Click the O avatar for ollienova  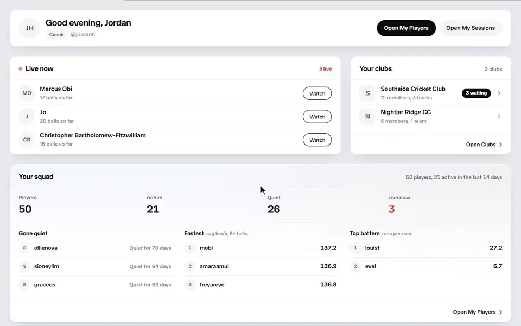(24, 248)
